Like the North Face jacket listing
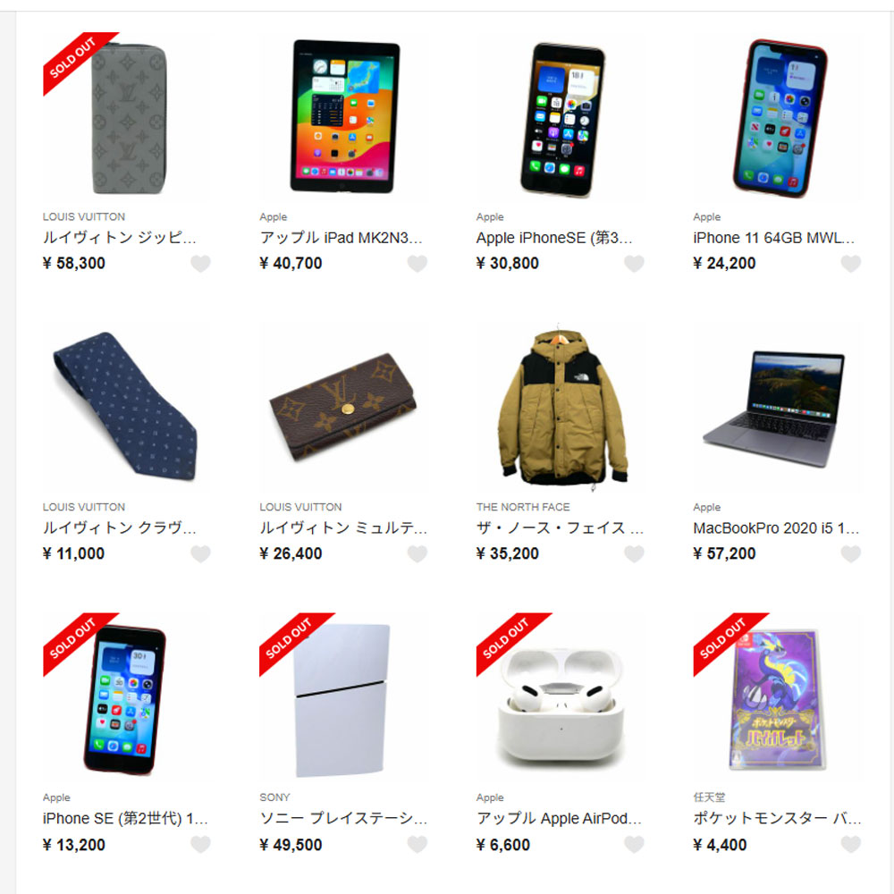894x894 pixels. coord(634,553)
